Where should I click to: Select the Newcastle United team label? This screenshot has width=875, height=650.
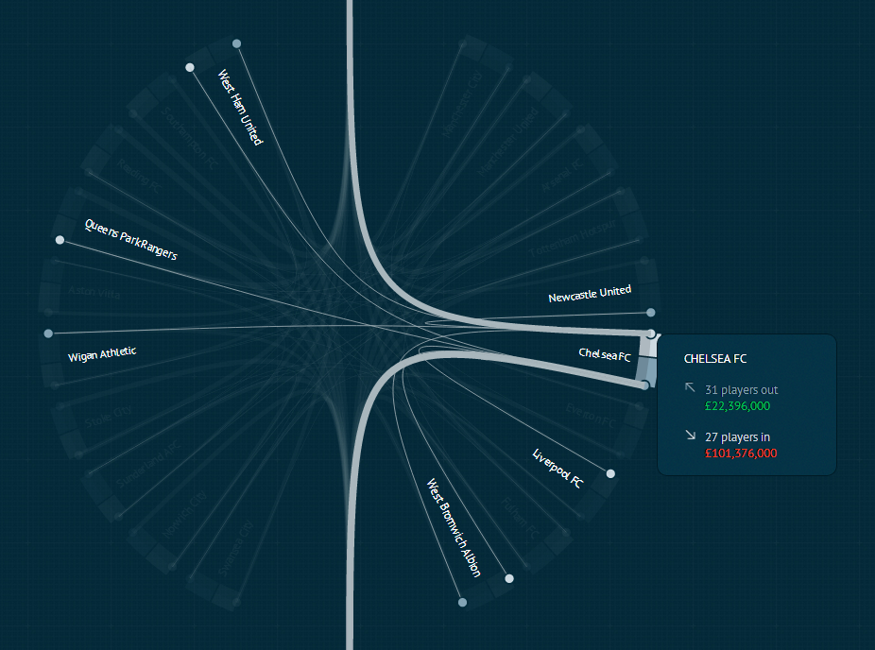coord(590,294)
